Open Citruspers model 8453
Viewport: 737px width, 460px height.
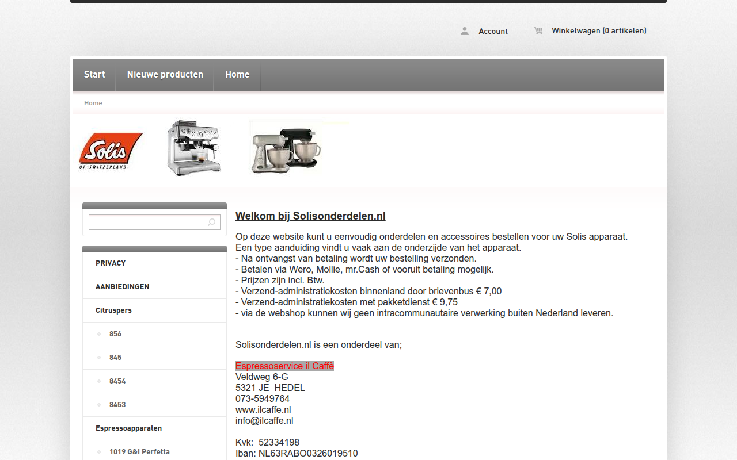[x=154, y=405]
